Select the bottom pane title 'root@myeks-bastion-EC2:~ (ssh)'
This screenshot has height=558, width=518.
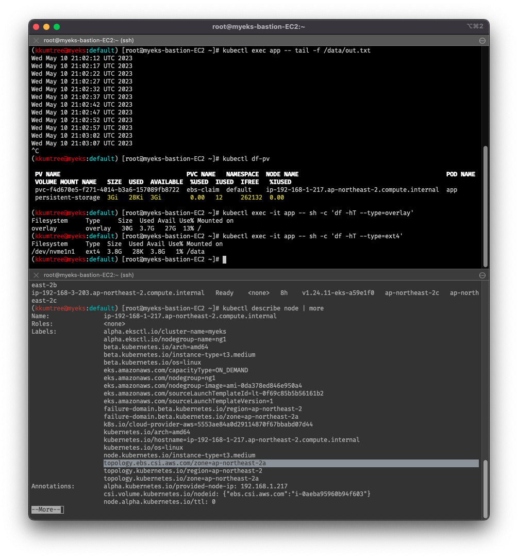click(89, 275)
